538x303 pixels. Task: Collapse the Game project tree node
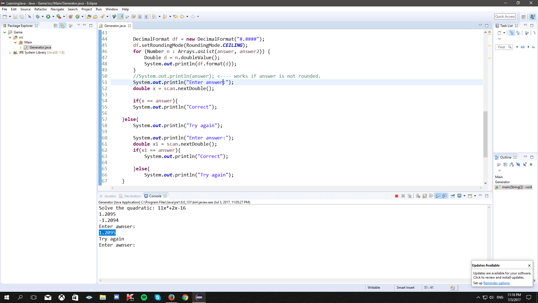5,32
